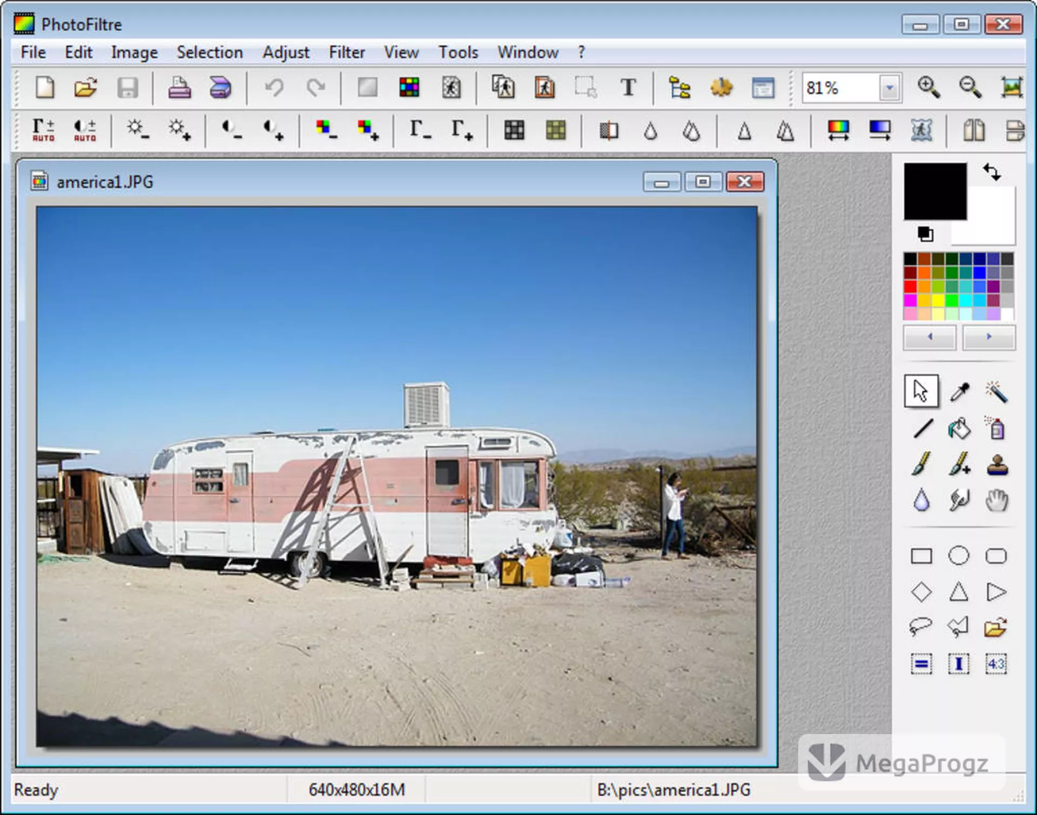
Task: Click the Brightness plus icon
Action: (179, 130)
